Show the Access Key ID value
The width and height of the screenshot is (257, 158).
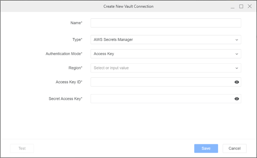[x=237, y=82]
